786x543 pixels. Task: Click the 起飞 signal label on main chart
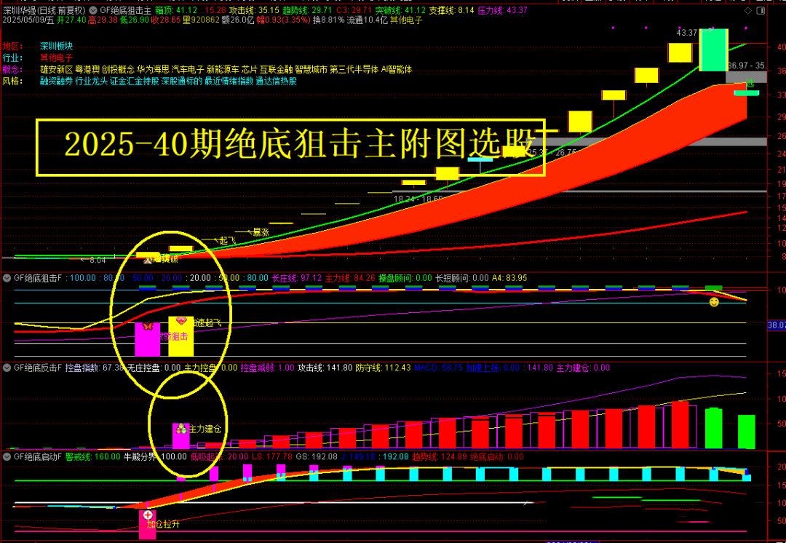pyautogui.click(x=227, y=239)
